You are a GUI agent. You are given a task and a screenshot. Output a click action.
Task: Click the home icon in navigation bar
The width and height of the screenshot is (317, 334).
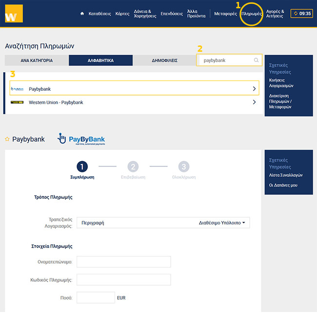click(x=82, y=14)
